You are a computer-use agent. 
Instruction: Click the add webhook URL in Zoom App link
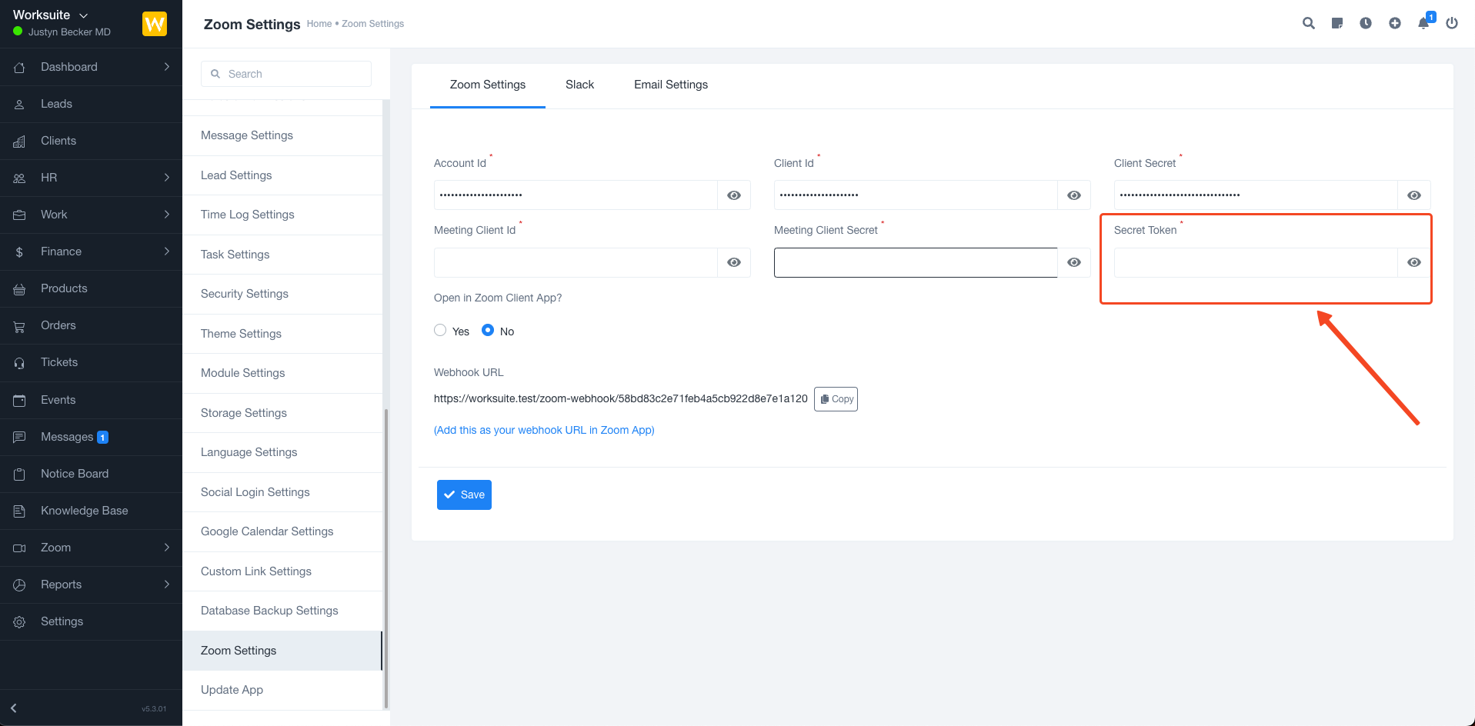point(544,430)
